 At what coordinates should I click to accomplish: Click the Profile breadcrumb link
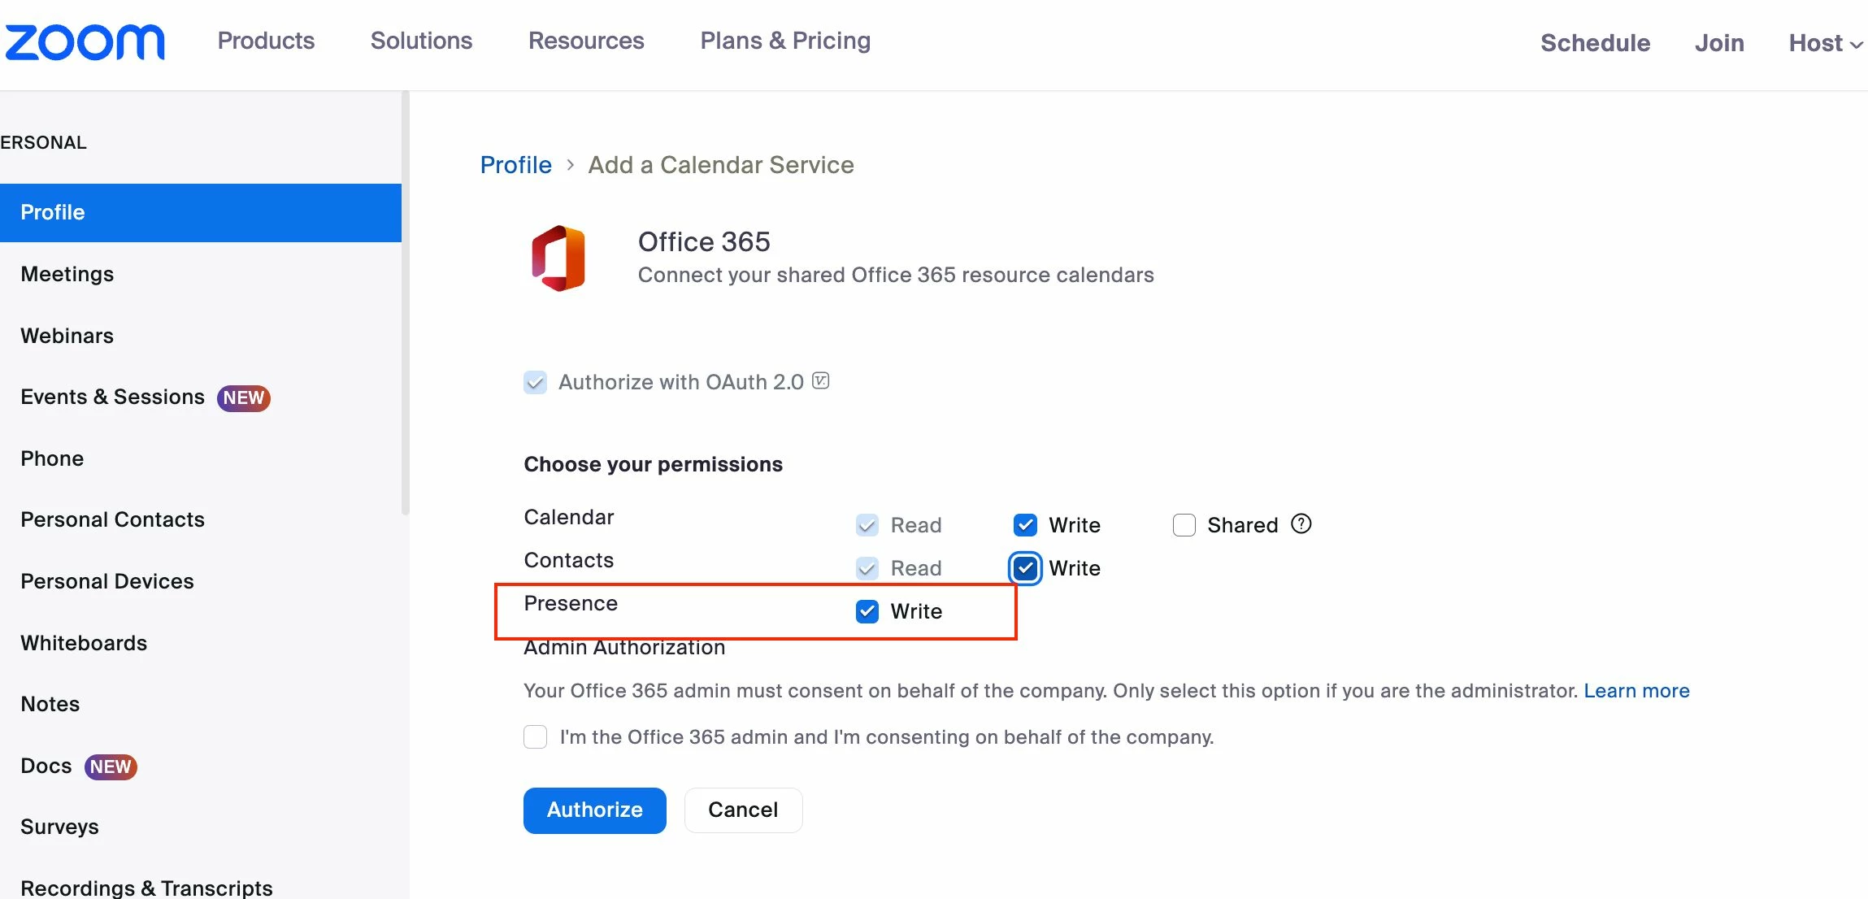pyautogui.click(x=515, y=165)
